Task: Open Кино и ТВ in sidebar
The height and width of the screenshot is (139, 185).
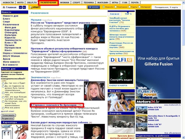Action: [x=11, y=42]
